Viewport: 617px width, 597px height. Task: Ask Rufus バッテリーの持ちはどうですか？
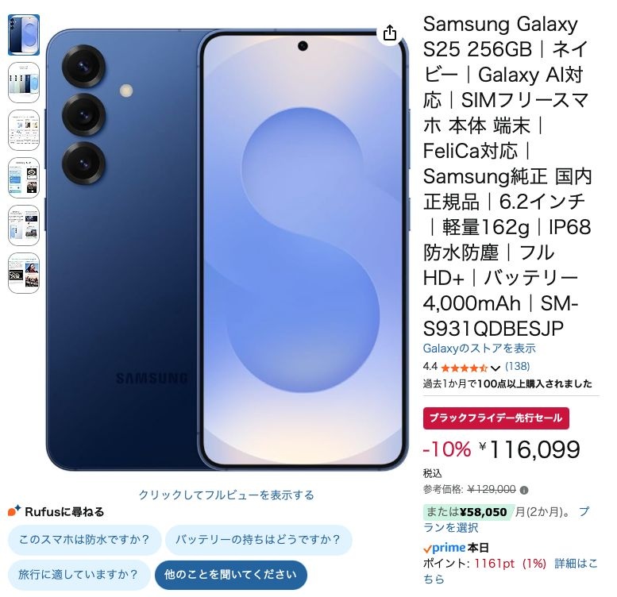258,540
